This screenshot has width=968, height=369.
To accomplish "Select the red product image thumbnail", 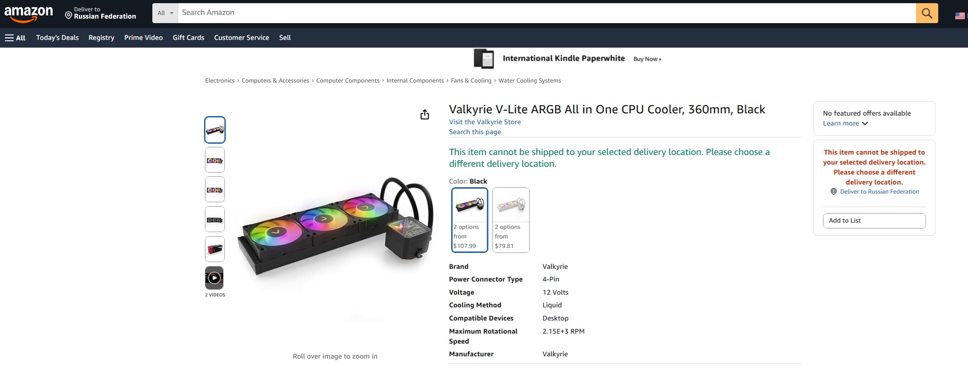I will 215,249.
